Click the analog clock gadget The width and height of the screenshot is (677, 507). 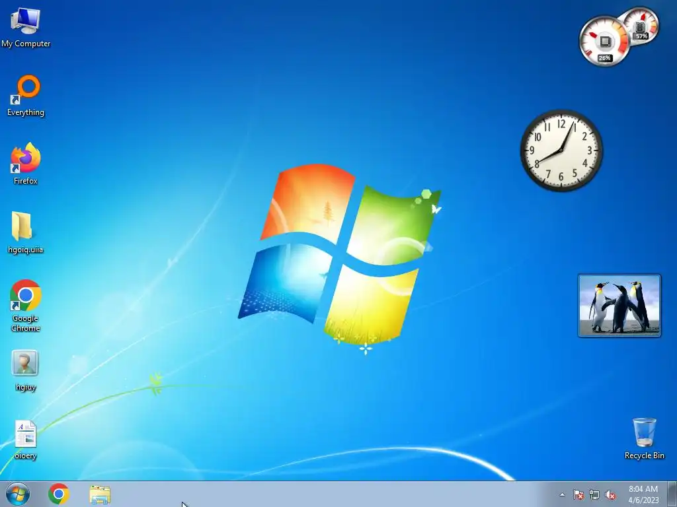tap(561, 150)
